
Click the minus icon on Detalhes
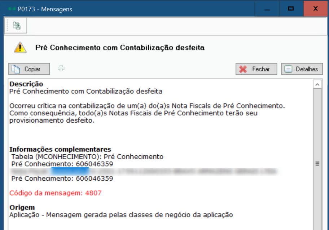click(288, 69)
